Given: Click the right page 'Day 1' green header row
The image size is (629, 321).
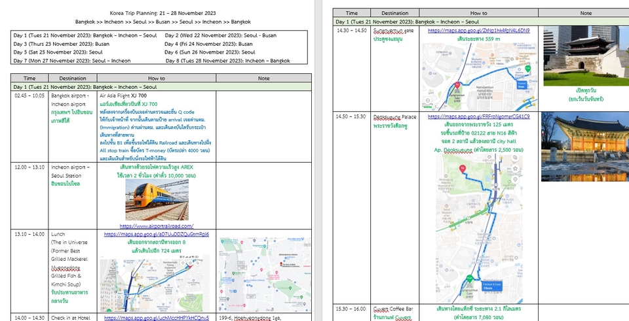Looking at the screenshot, I should point(481,22).
